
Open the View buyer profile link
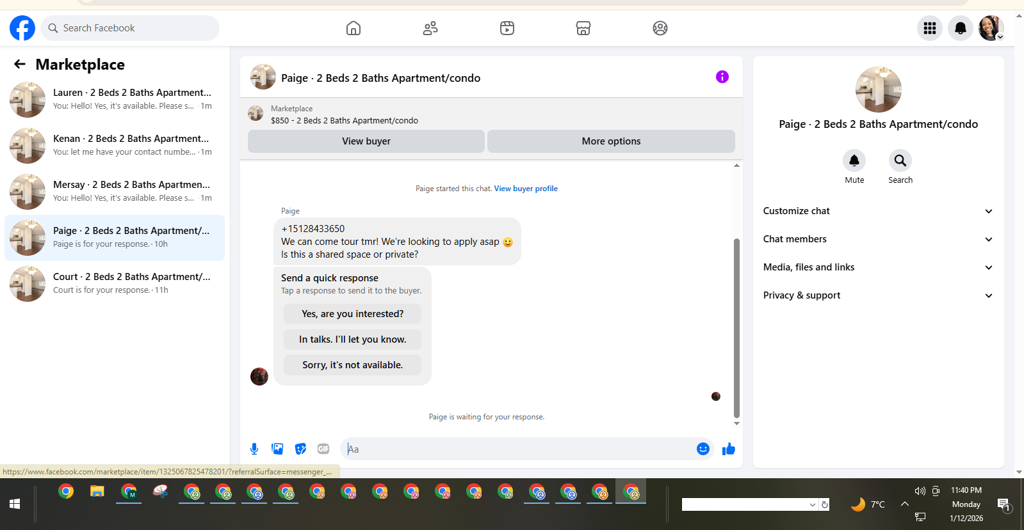(526, 189)
